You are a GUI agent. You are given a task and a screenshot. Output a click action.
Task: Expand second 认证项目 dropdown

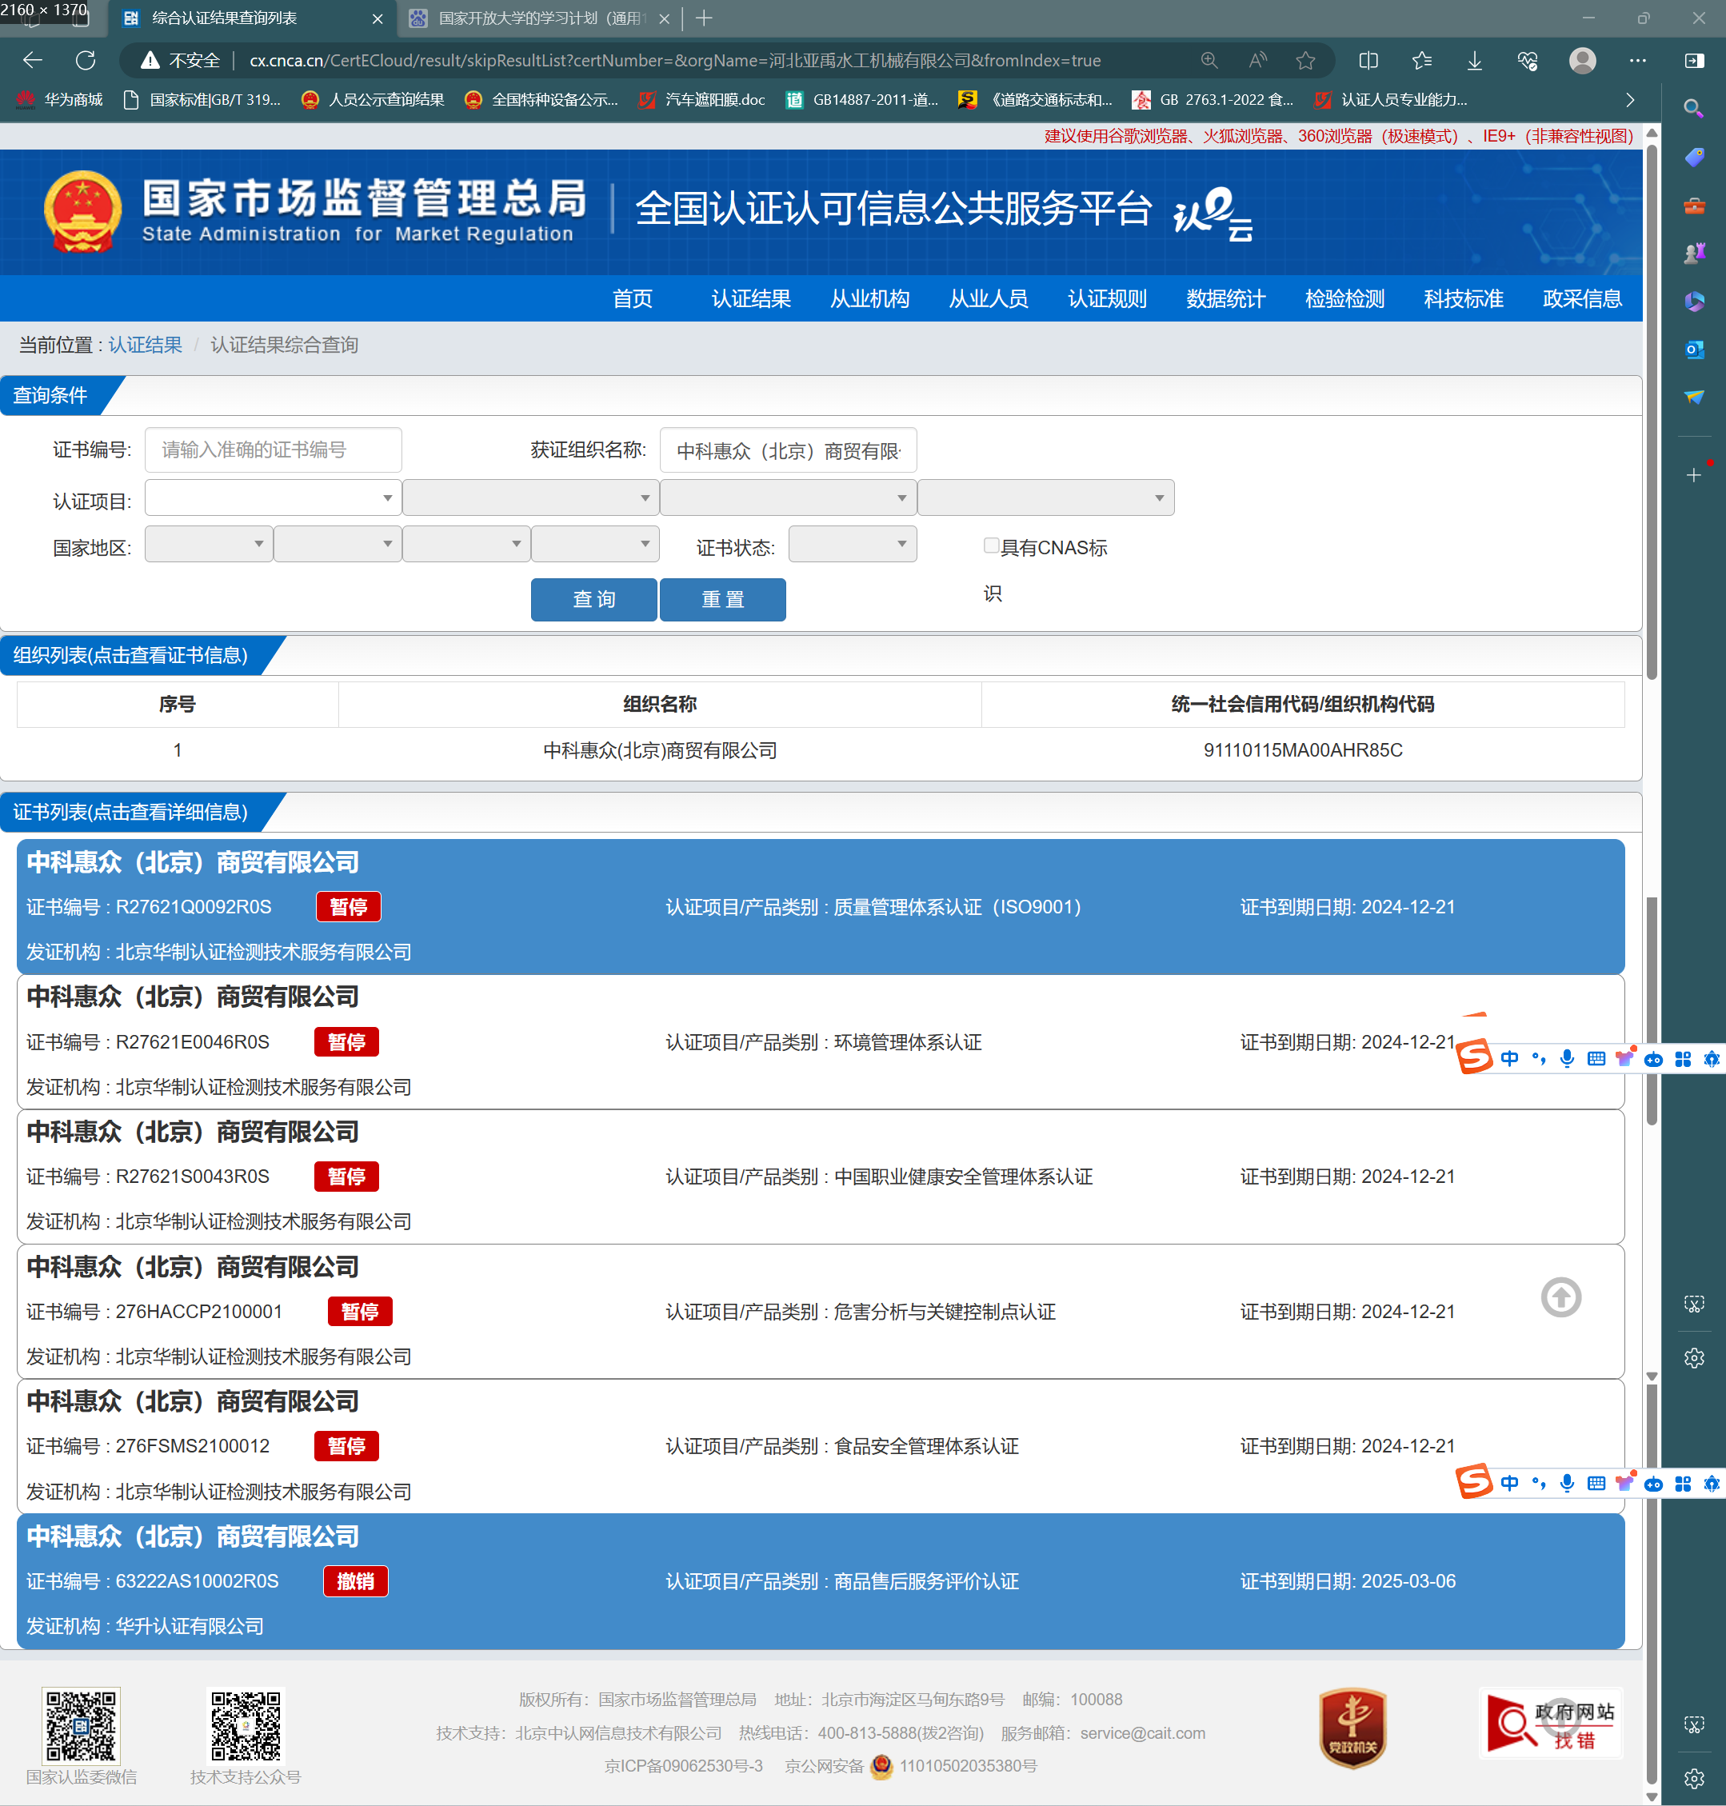tap(531, 497)
